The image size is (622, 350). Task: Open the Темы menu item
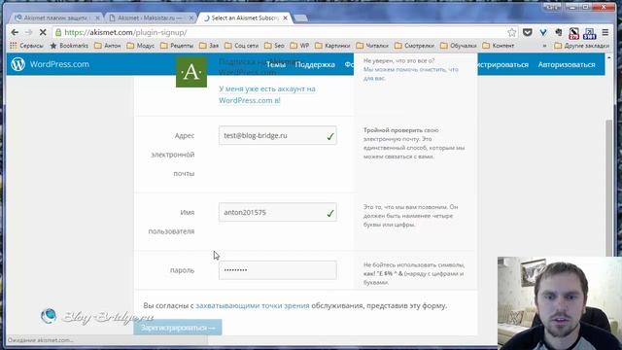(x=276, y=64)
